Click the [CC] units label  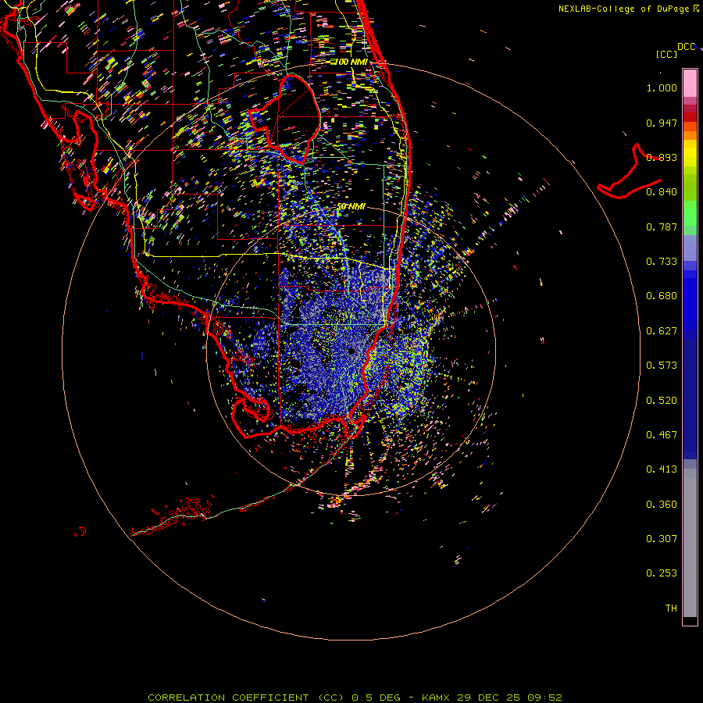pos(666,54)
